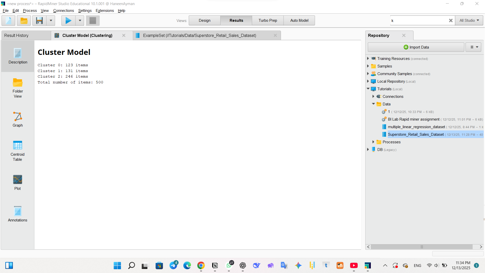This screenshot has width=485, height=273.
Task: Open Notion from the taskbar
Action: [215, 265]
